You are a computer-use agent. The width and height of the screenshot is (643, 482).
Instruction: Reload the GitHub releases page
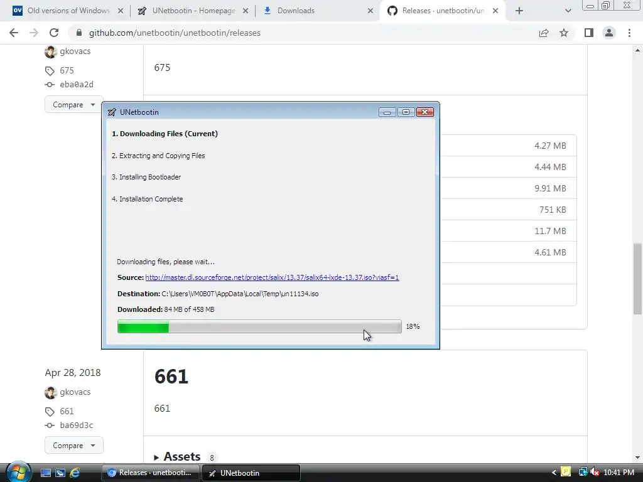click(54, 33)
